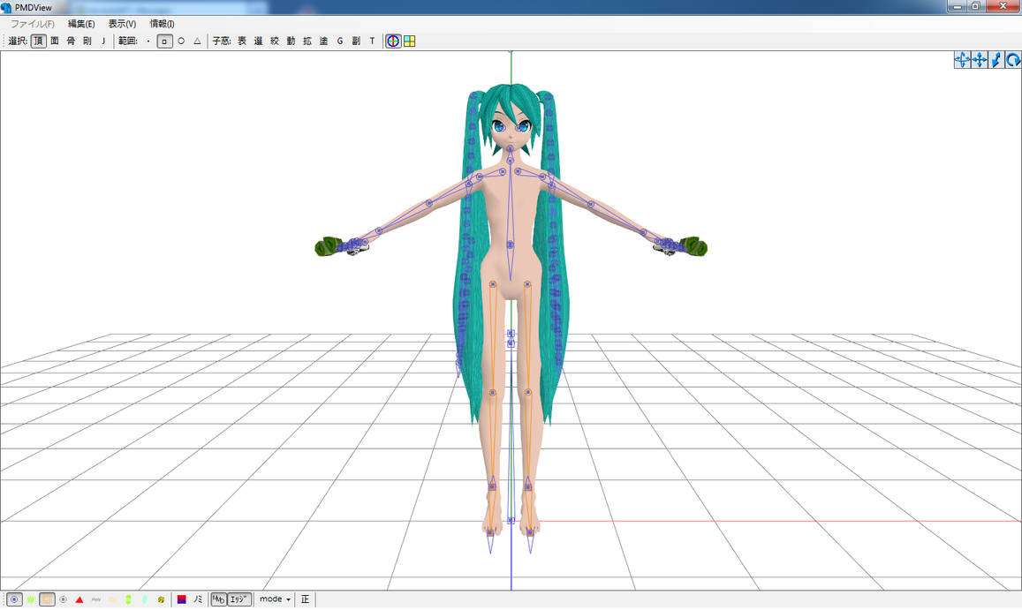Image resolution: width=1022 pixels, height=610 pixels.
Task: Click the yellow four-pane view icon
Action: pyautogui.click(x=409, y=41)
